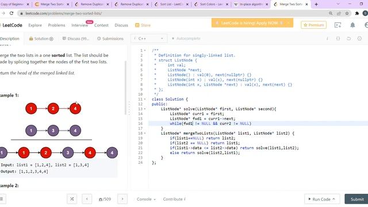Viewport: 368px width, 207px height.
Task: Open Contest in the top navigation
Action: coord(101,25)
